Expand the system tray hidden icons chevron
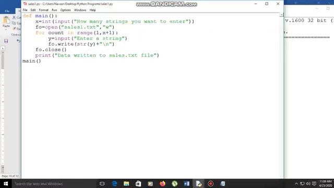Viewport: 334px width, 188px height. coord(296,183)
